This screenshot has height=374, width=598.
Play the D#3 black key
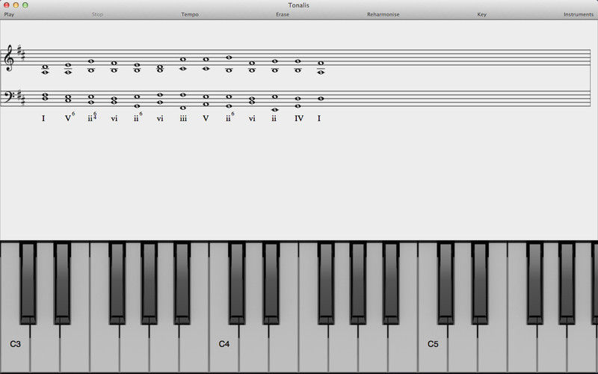pyautogui.click(x=62, y=283)
